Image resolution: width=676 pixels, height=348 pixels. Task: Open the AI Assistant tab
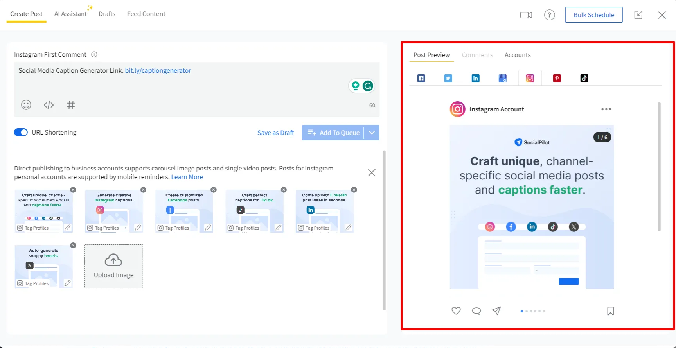point(70,14)
